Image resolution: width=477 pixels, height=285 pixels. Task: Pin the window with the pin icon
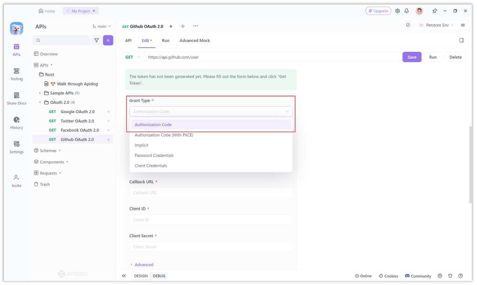click(435, 11)
